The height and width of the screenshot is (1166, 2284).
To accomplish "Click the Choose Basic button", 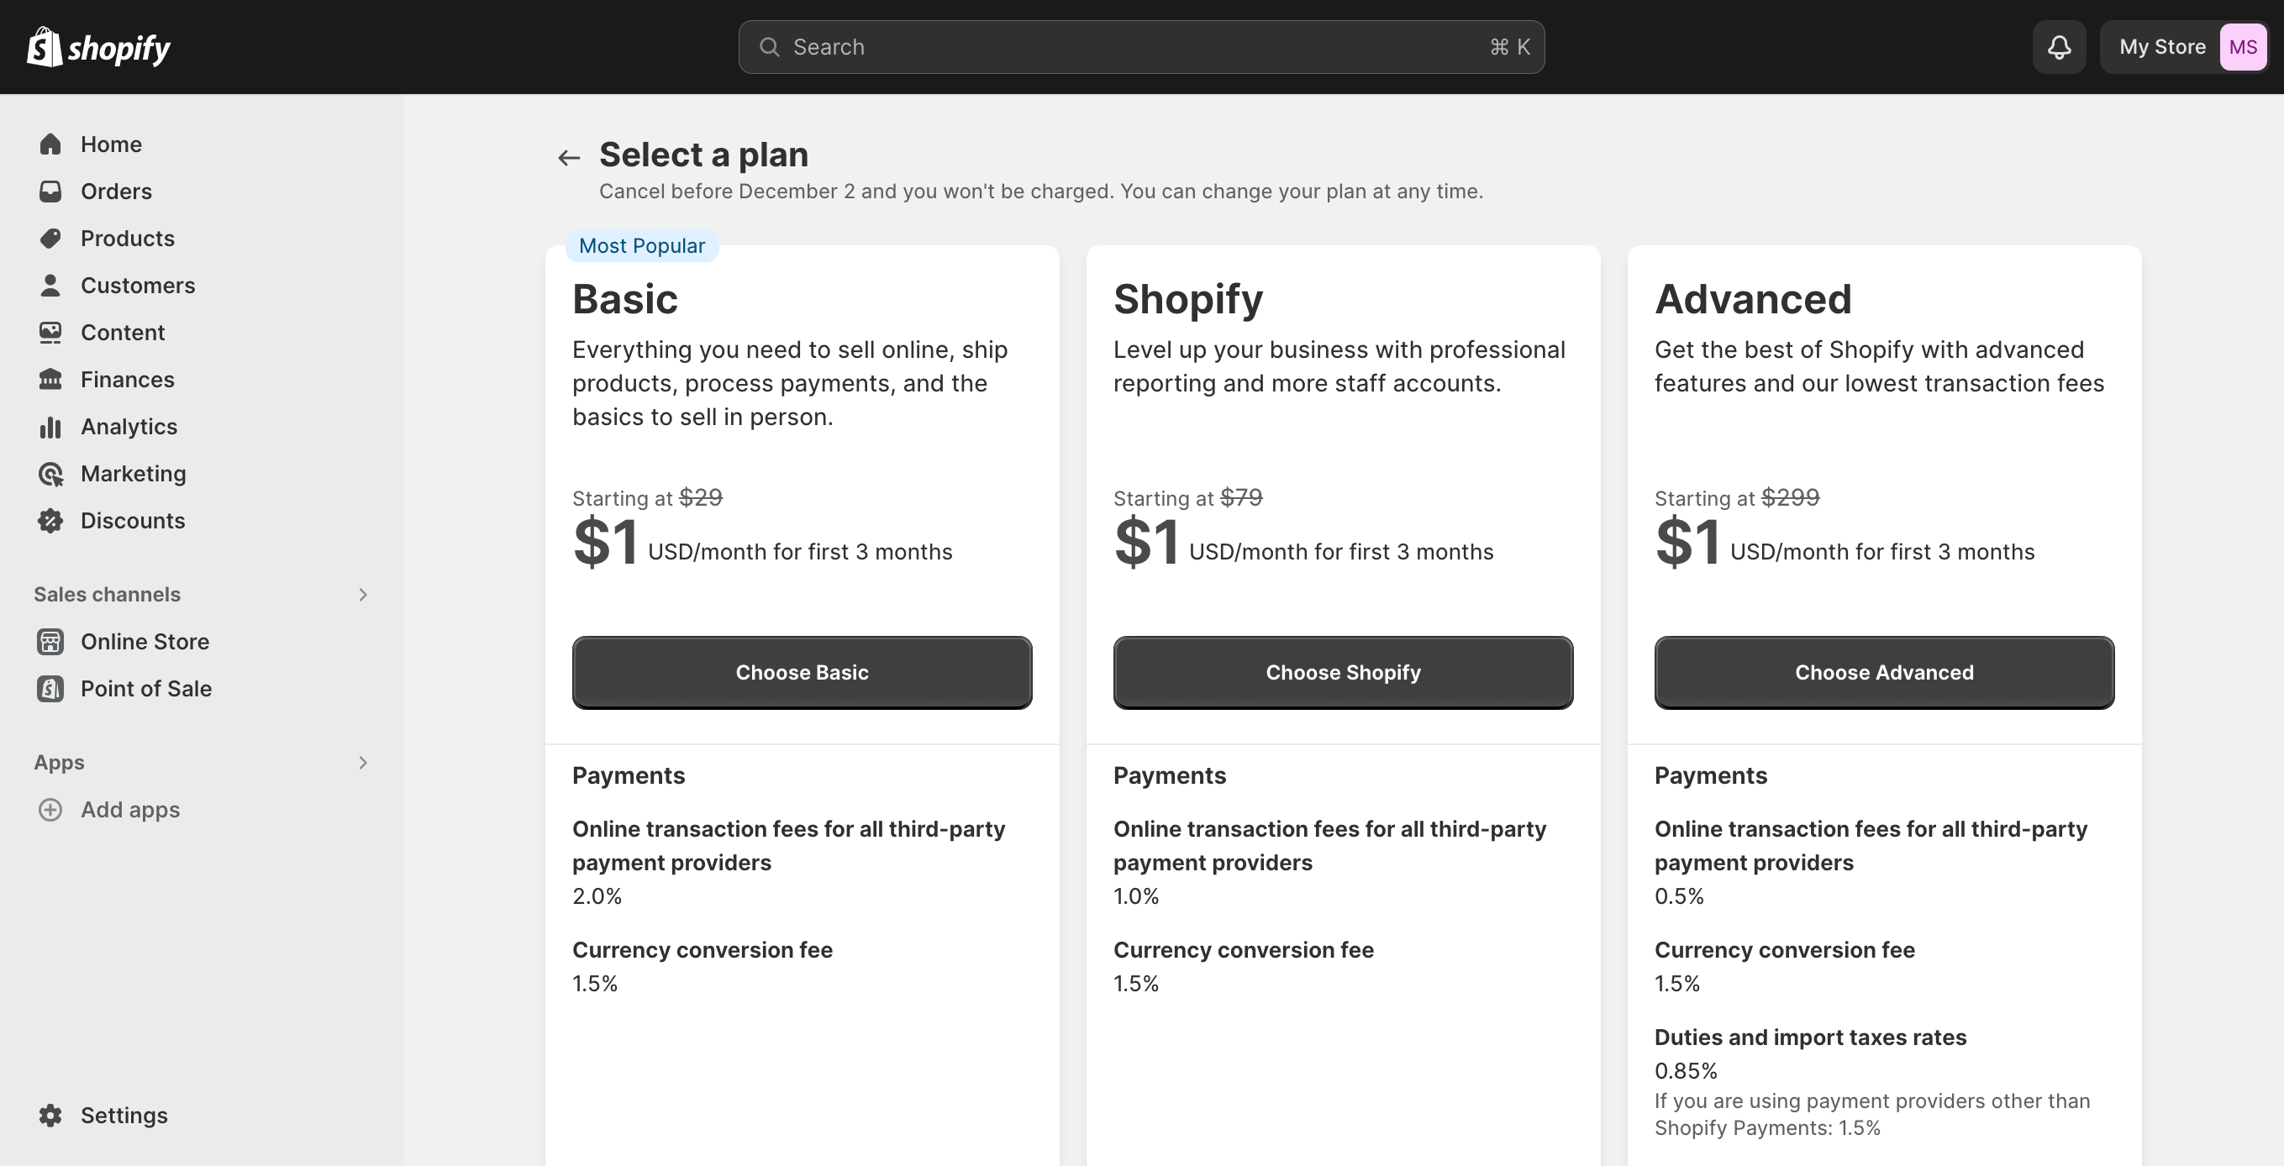I will click(802, 672).
